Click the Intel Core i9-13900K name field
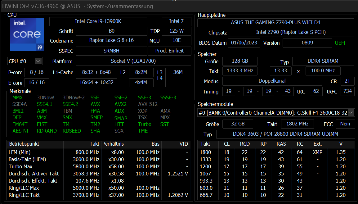 coord(98,21)
